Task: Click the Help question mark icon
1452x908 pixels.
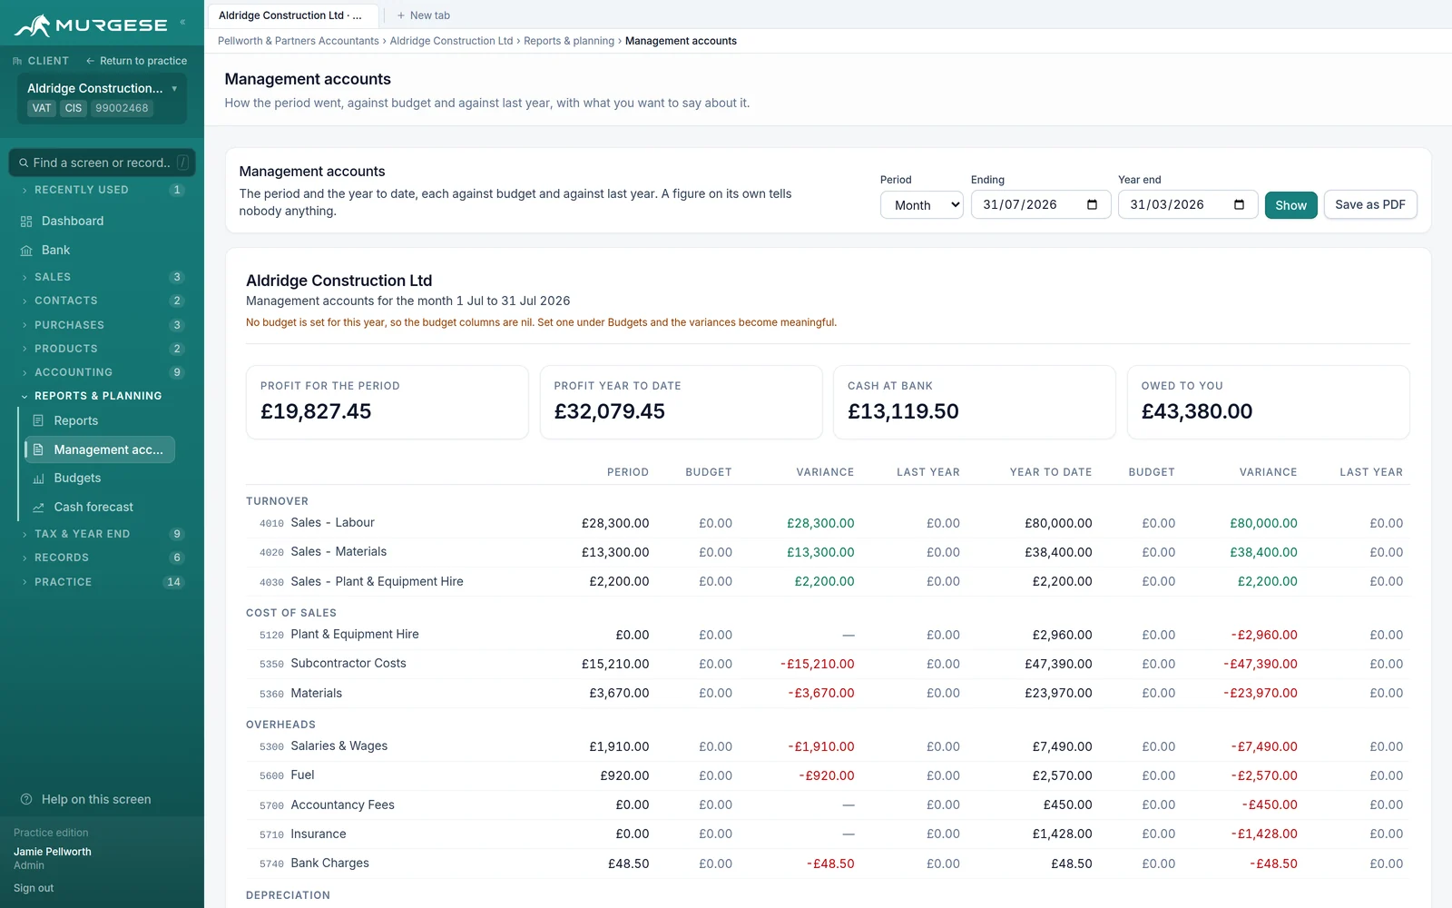Action: [x=26, y=799]
